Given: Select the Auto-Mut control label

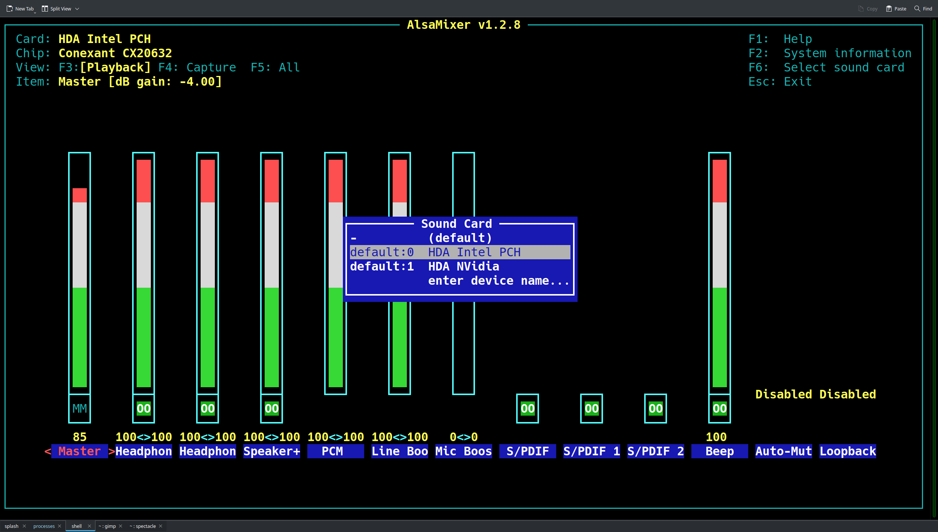Looking at the screenshot, I should tap(784, 451).
